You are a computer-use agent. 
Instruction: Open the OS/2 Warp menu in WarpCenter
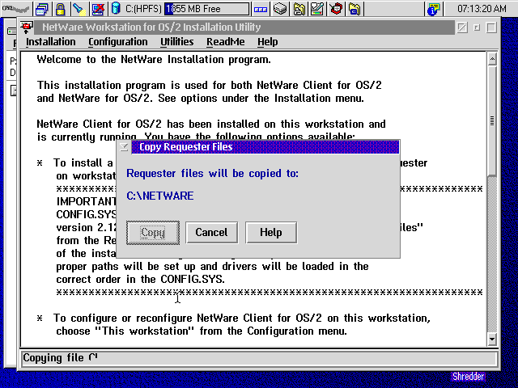pyautogui.click(x=16, y=9)
